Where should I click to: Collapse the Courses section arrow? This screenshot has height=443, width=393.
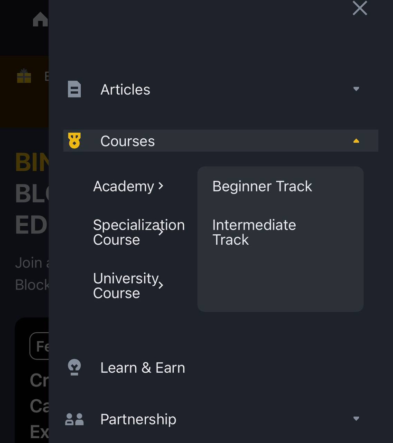[356, 141]
